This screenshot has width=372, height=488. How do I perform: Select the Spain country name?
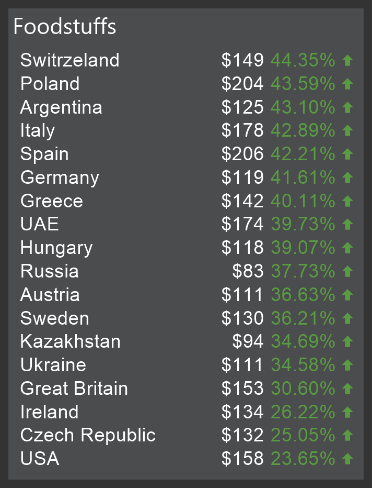click(44, 154)
